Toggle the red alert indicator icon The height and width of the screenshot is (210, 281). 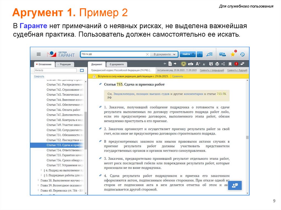(236, 64)
